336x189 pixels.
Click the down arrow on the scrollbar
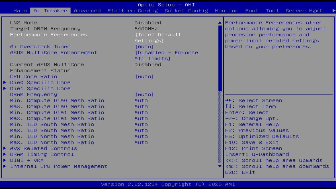[x=220, y=166]
